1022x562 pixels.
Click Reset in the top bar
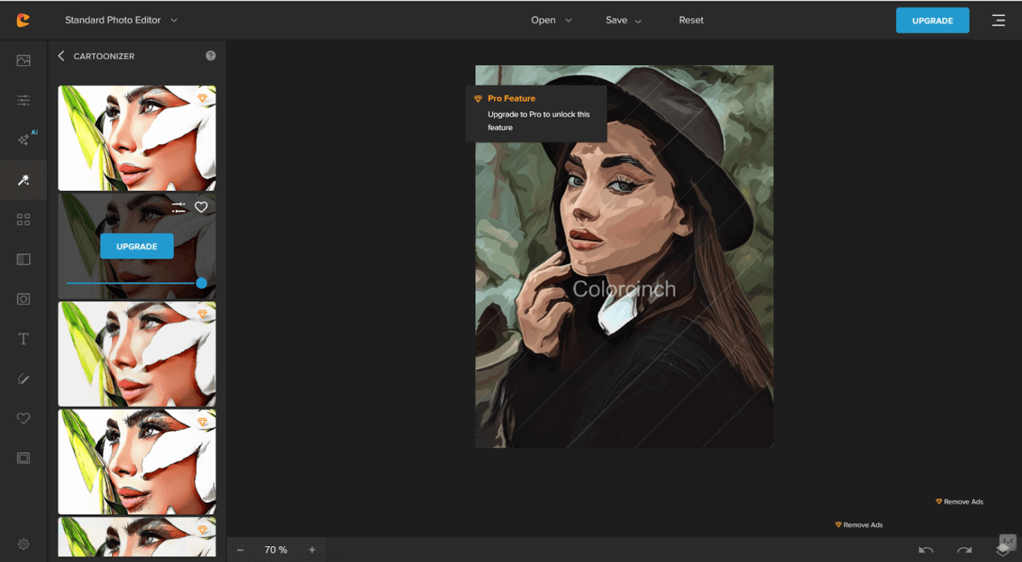[691, 21]
